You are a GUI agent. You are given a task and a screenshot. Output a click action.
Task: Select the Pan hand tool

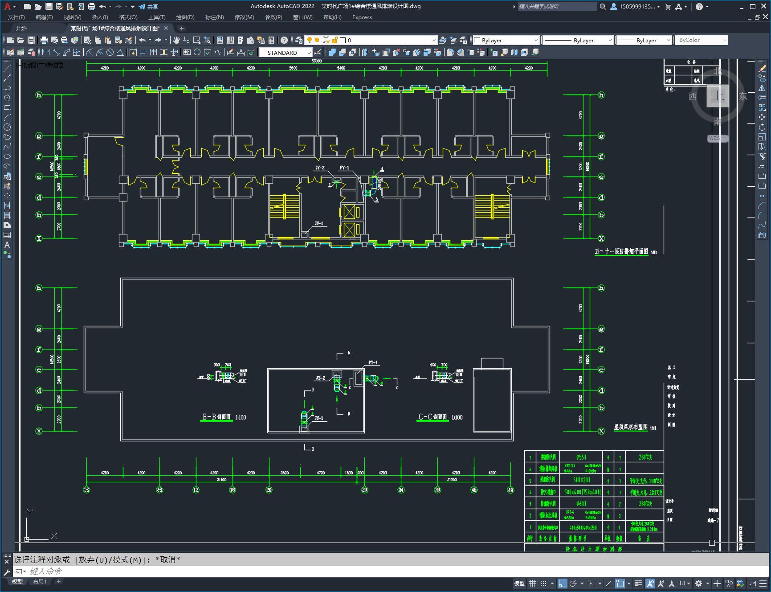coord(176,40)
